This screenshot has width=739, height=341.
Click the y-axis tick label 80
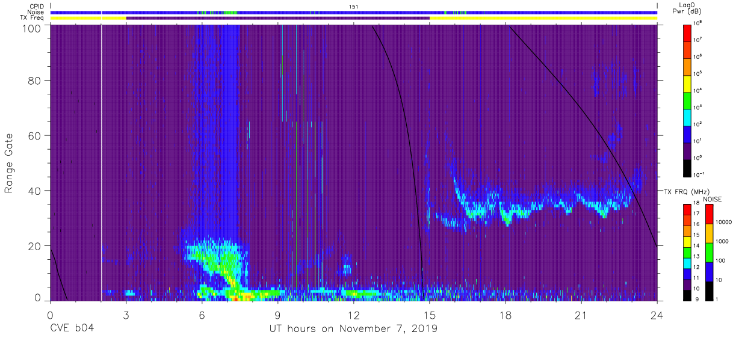(34, 80)
